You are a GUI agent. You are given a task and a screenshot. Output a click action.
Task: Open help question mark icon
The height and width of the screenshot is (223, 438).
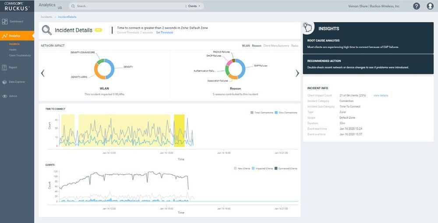click(416, 6)
